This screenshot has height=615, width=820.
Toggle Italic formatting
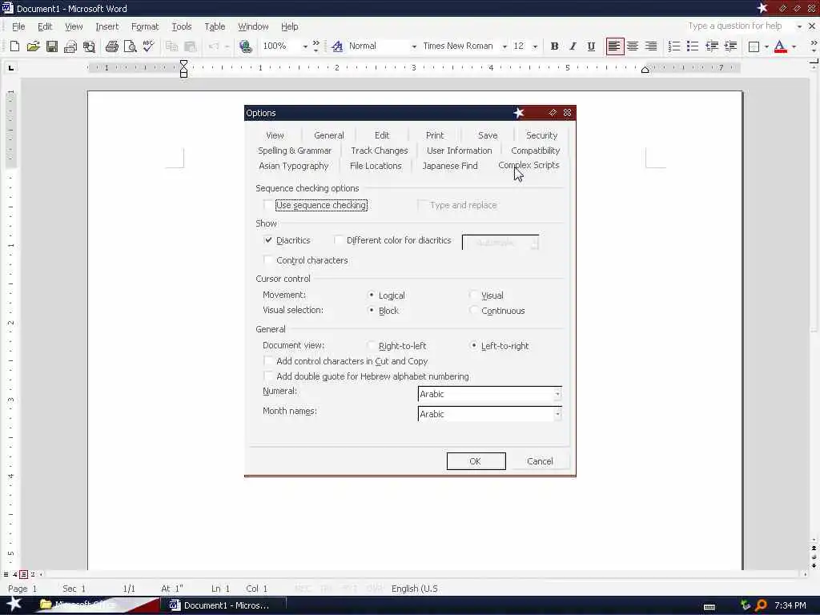[573, 46]
